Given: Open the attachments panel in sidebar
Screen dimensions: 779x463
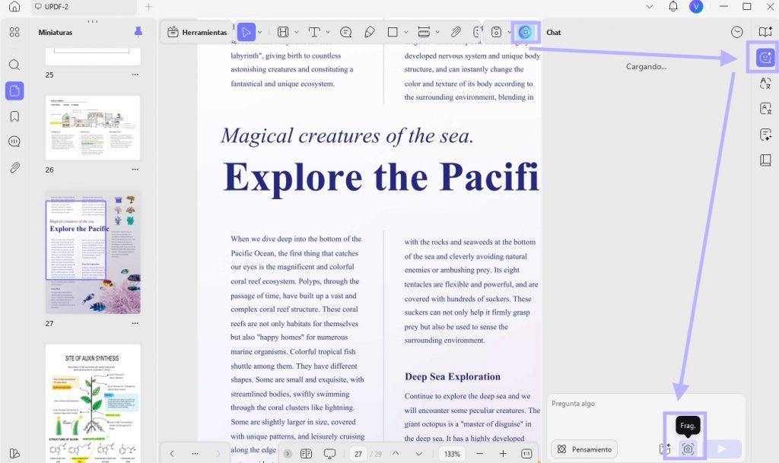Looking at the screenshot, I should (14, 168).
